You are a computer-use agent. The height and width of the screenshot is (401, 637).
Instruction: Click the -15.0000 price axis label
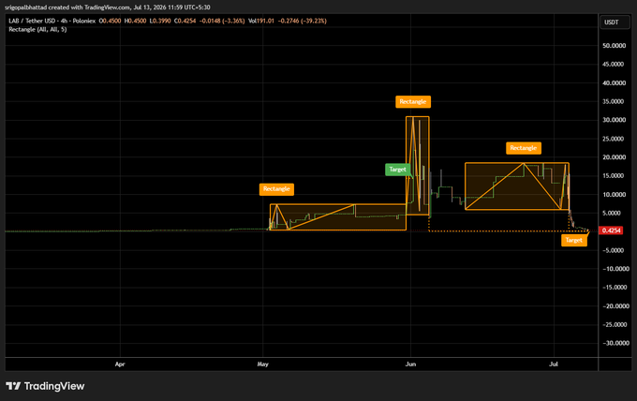pos(615,288)
